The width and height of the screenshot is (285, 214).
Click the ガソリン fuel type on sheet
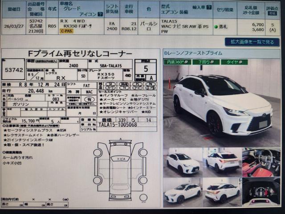pos(20,104)
